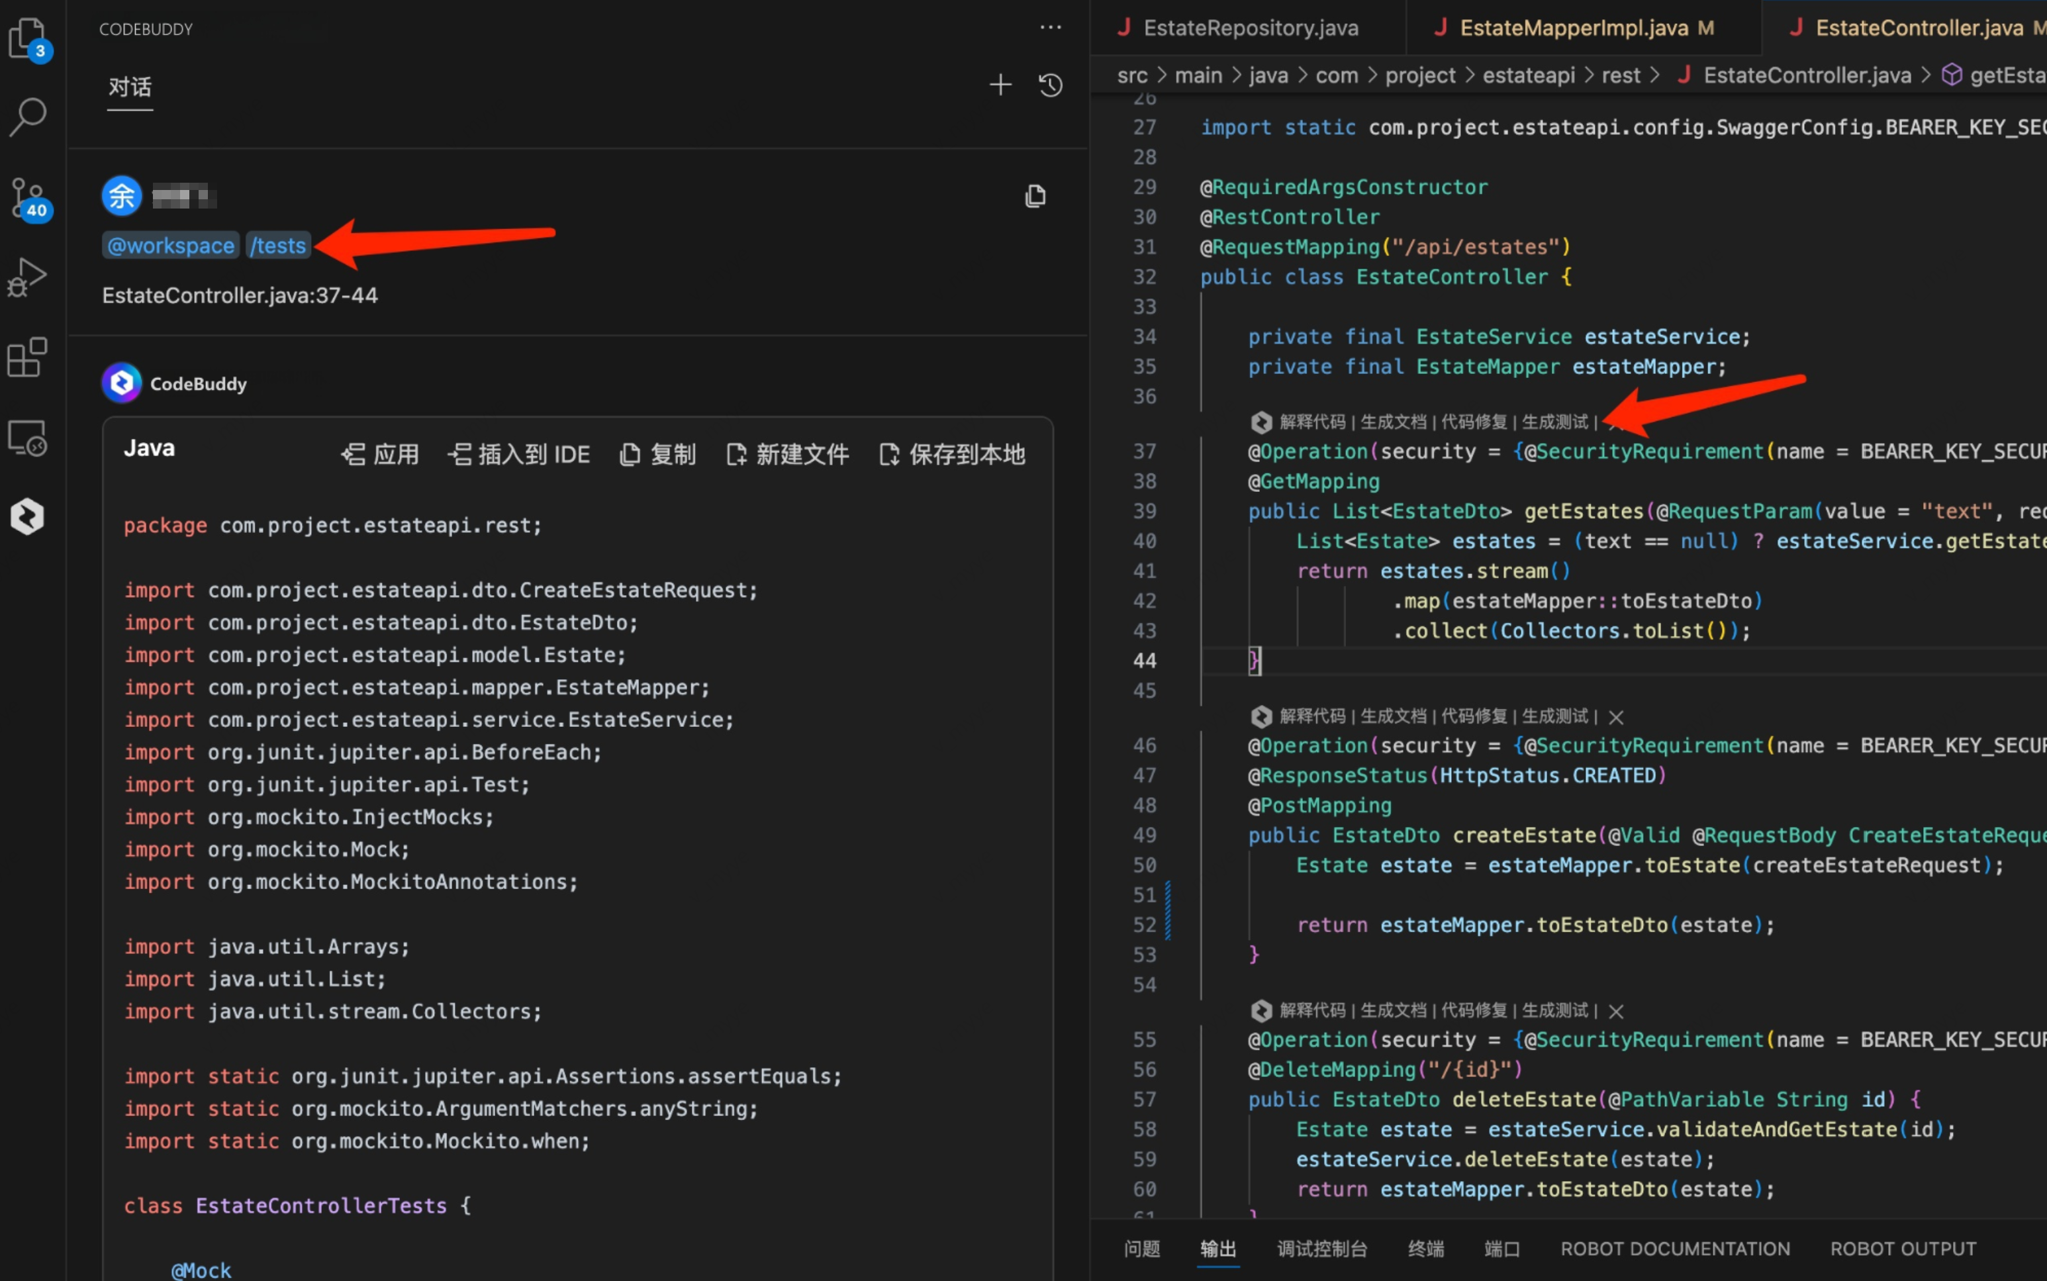Click 新建文件 button in code block
Image resolution: width=2047 pixels, height=1281 pixels.
tap(788, 455)
